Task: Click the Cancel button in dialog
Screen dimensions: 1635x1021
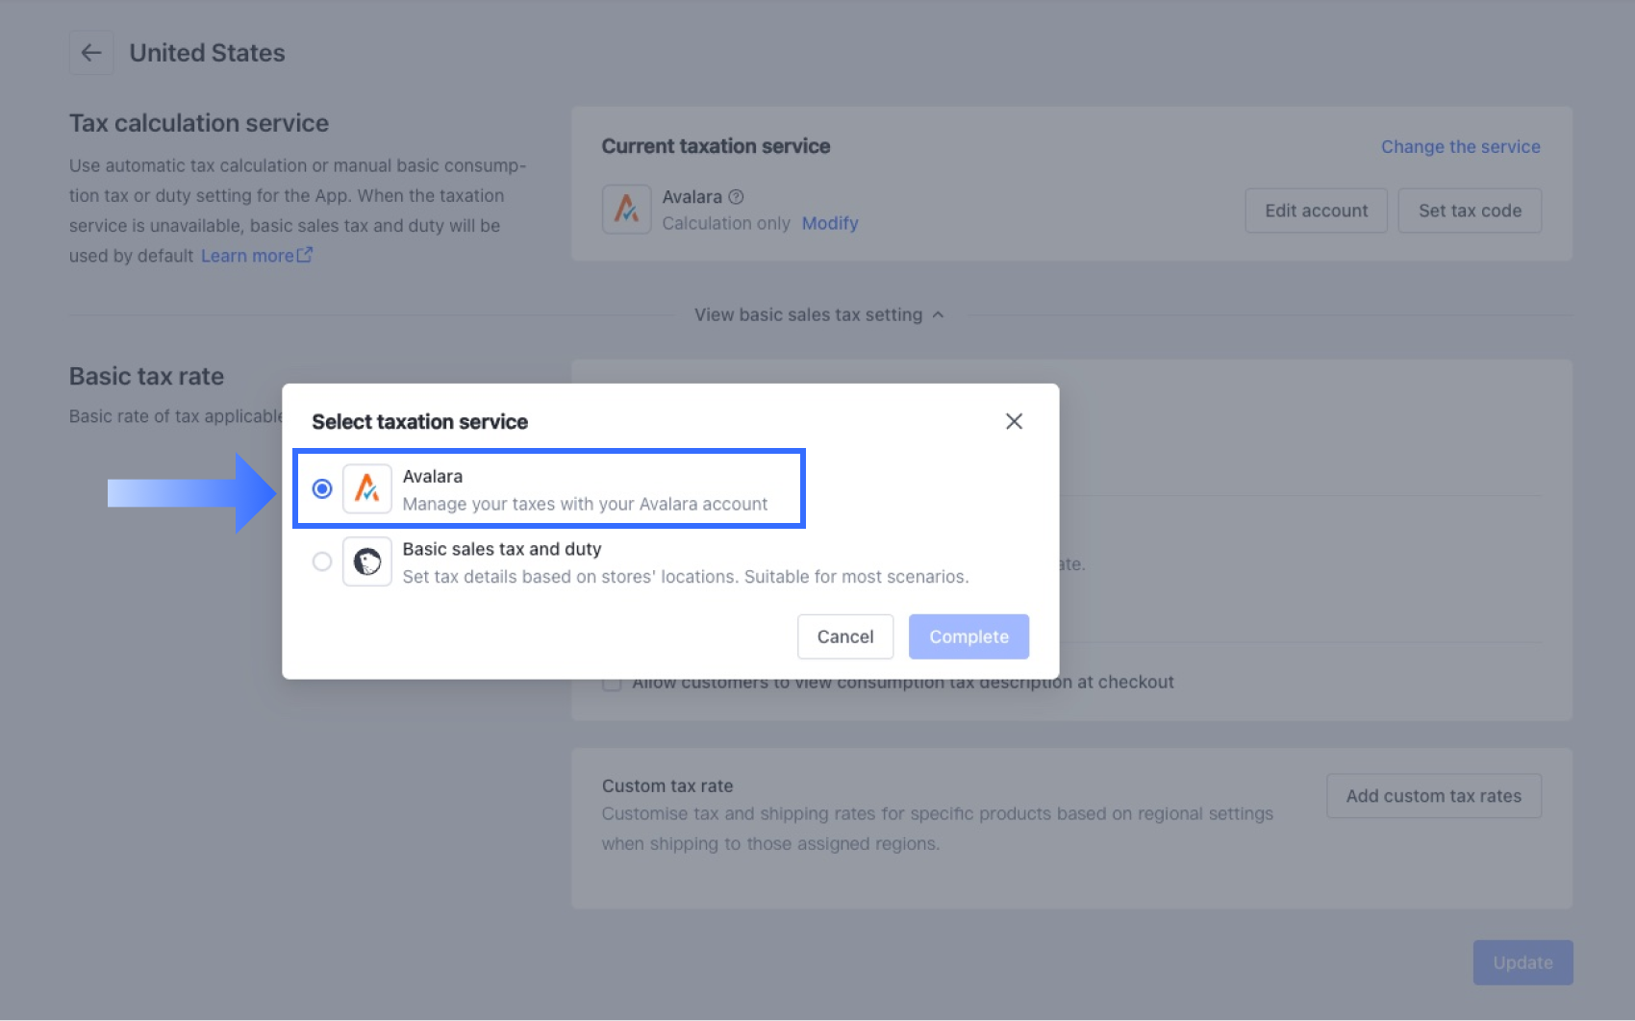Action: click(x=845, y=636)
